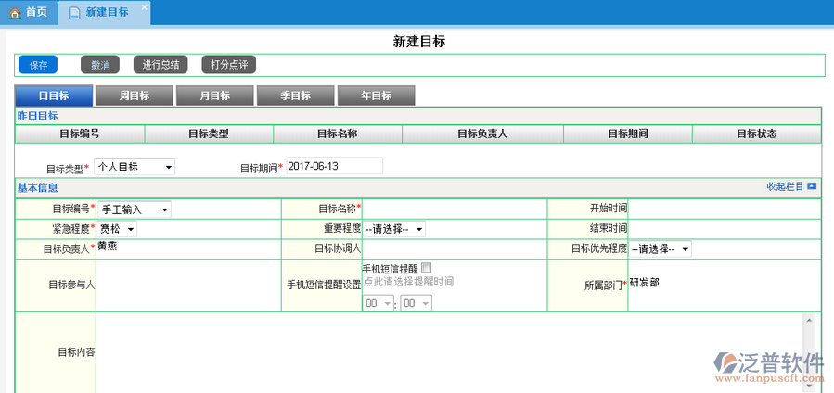Click the 打分点评 button
This screenshot has width=834, height=393.
click(228, 65)
